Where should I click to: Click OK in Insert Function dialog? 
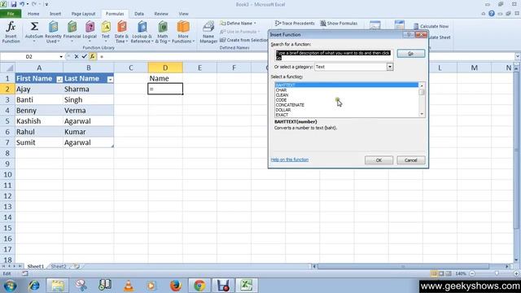[x=379, y=160]
